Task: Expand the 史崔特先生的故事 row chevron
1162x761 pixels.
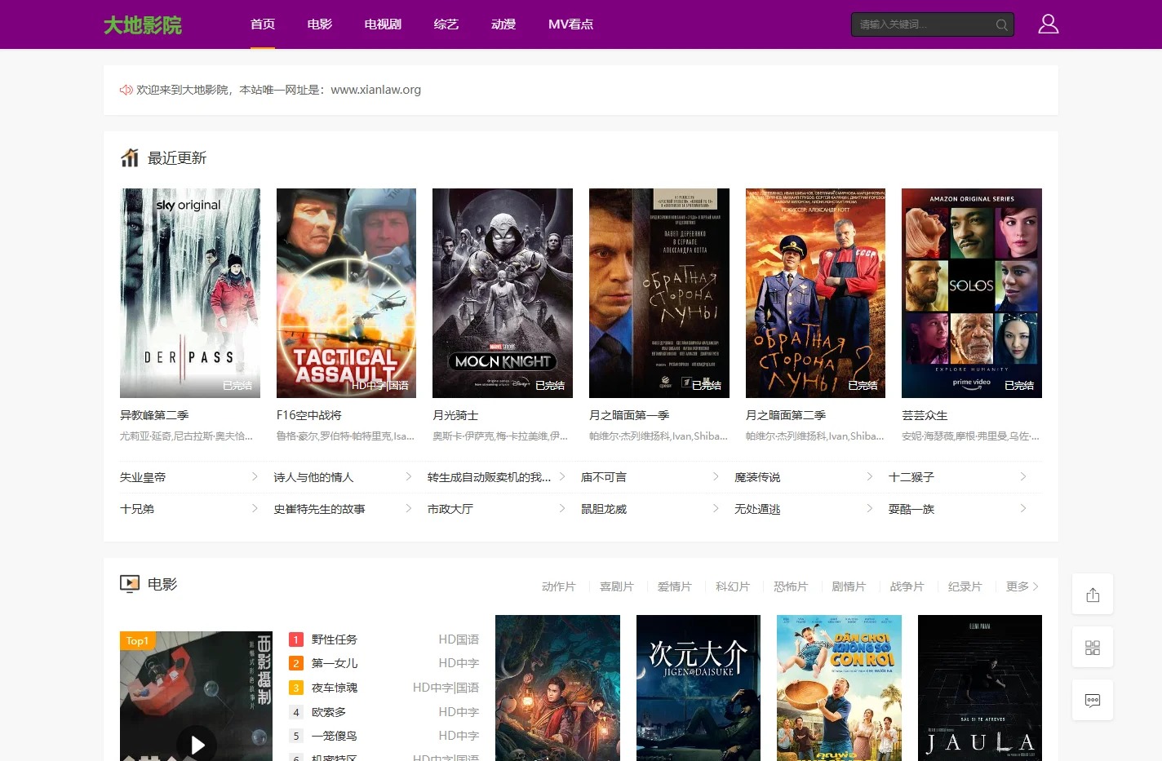Action: 408,509
